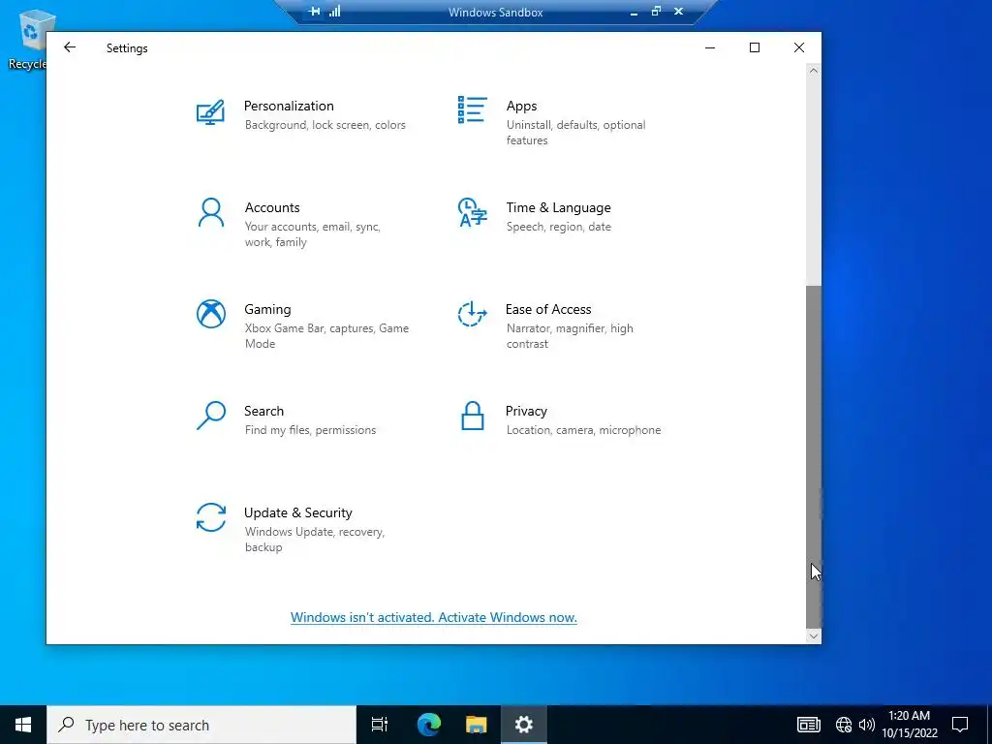Screen dimensions: 992x744
Task: Click 'Xbox Game Bar, captures, Game Mode' text
Action: pyautogui.click(x=326, y=336)
